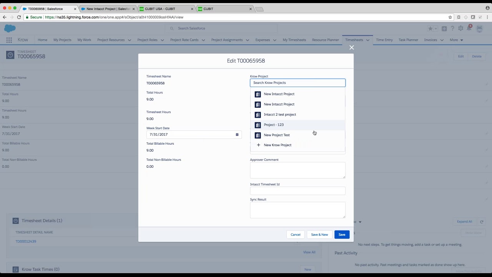Open the Resource Planner nav tab

tap(326, 40)
